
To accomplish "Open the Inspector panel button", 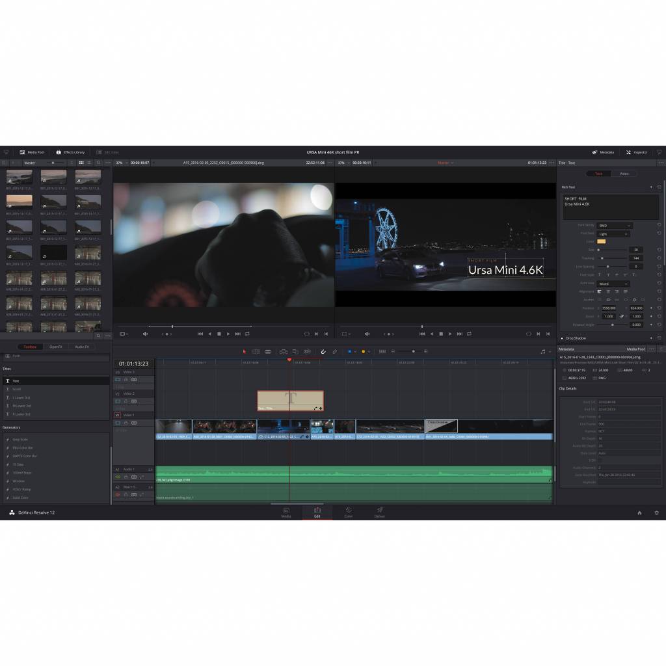I will coord(637,152).
